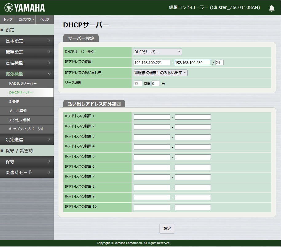Open the SNMP settings page

pyautogui.click(x=27, y=102)
